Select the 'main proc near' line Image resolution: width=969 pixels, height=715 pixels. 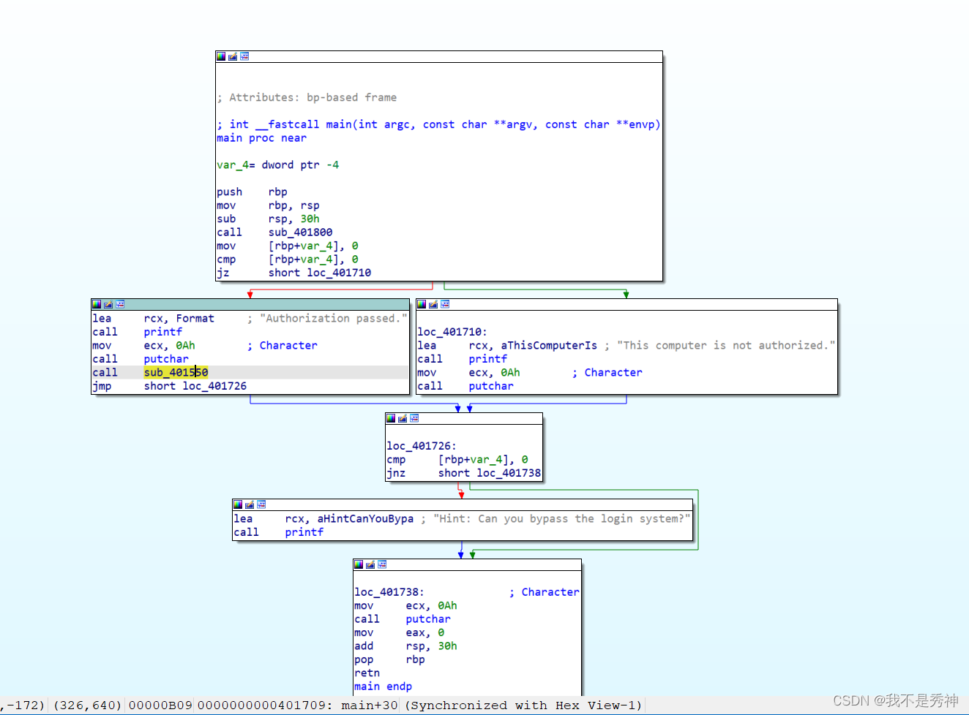pyautogui.click(x=261, y=138)
